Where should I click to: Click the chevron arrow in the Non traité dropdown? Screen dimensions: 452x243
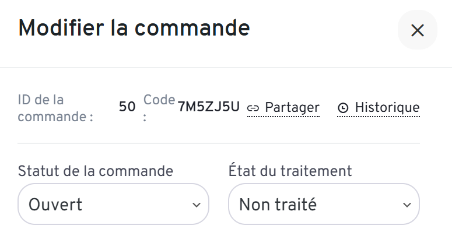(407, 205)
